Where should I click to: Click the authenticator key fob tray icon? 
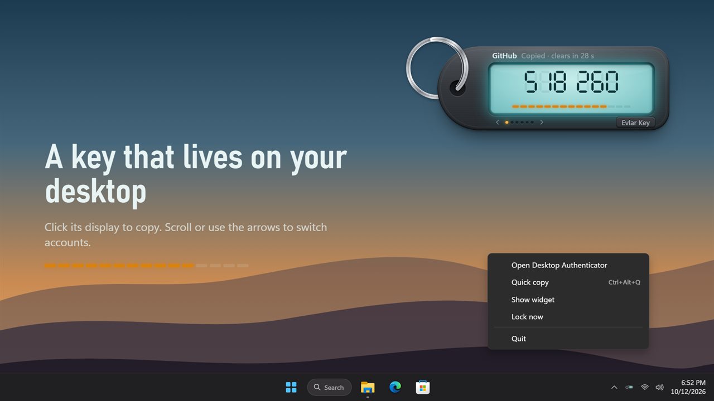click(x=629, y=387)
